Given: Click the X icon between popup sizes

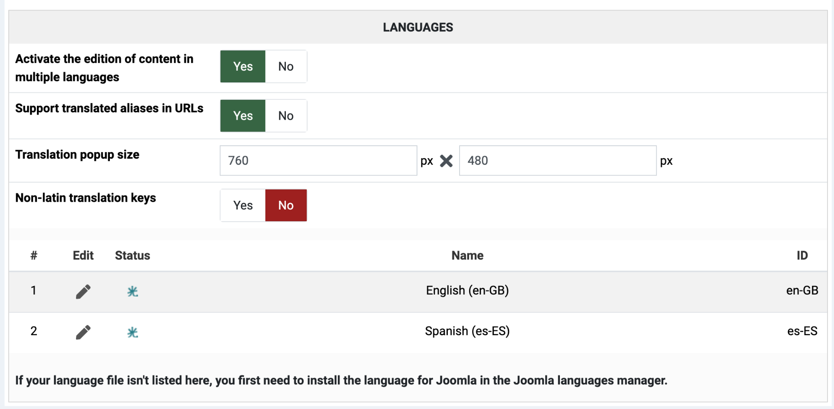Looking at the screenshot, I should click(446, 161).
